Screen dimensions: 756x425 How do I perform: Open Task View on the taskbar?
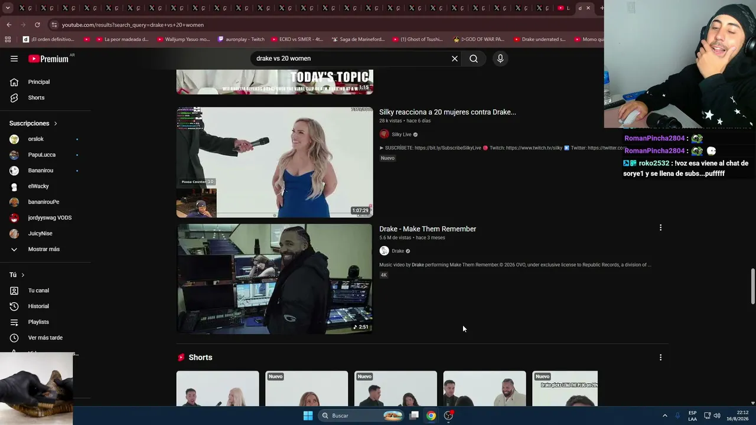point(414,416)
